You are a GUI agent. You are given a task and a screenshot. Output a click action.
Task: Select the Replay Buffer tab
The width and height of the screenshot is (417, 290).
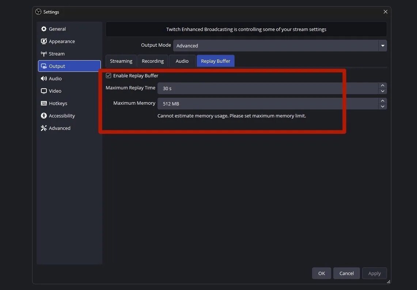pyautogui.click(x=215, y=61)
